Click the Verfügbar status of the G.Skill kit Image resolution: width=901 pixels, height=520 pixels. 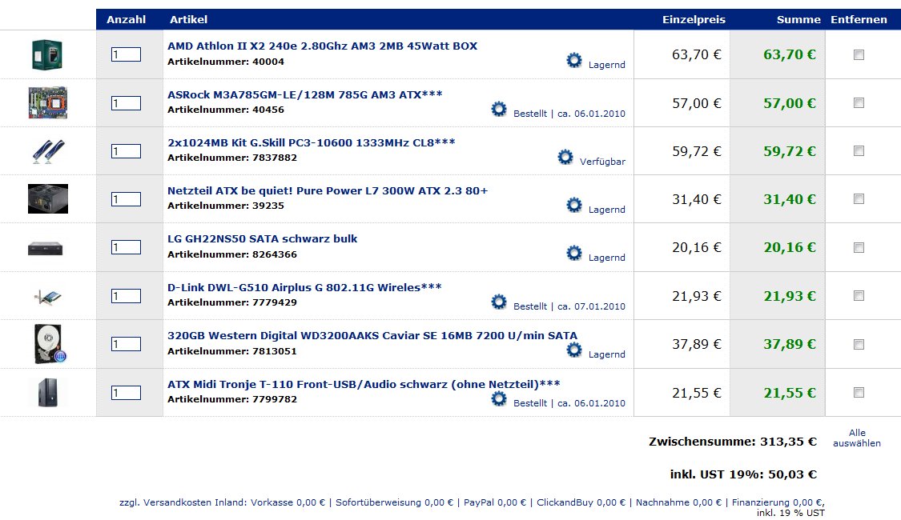click(x=602, y=162)
